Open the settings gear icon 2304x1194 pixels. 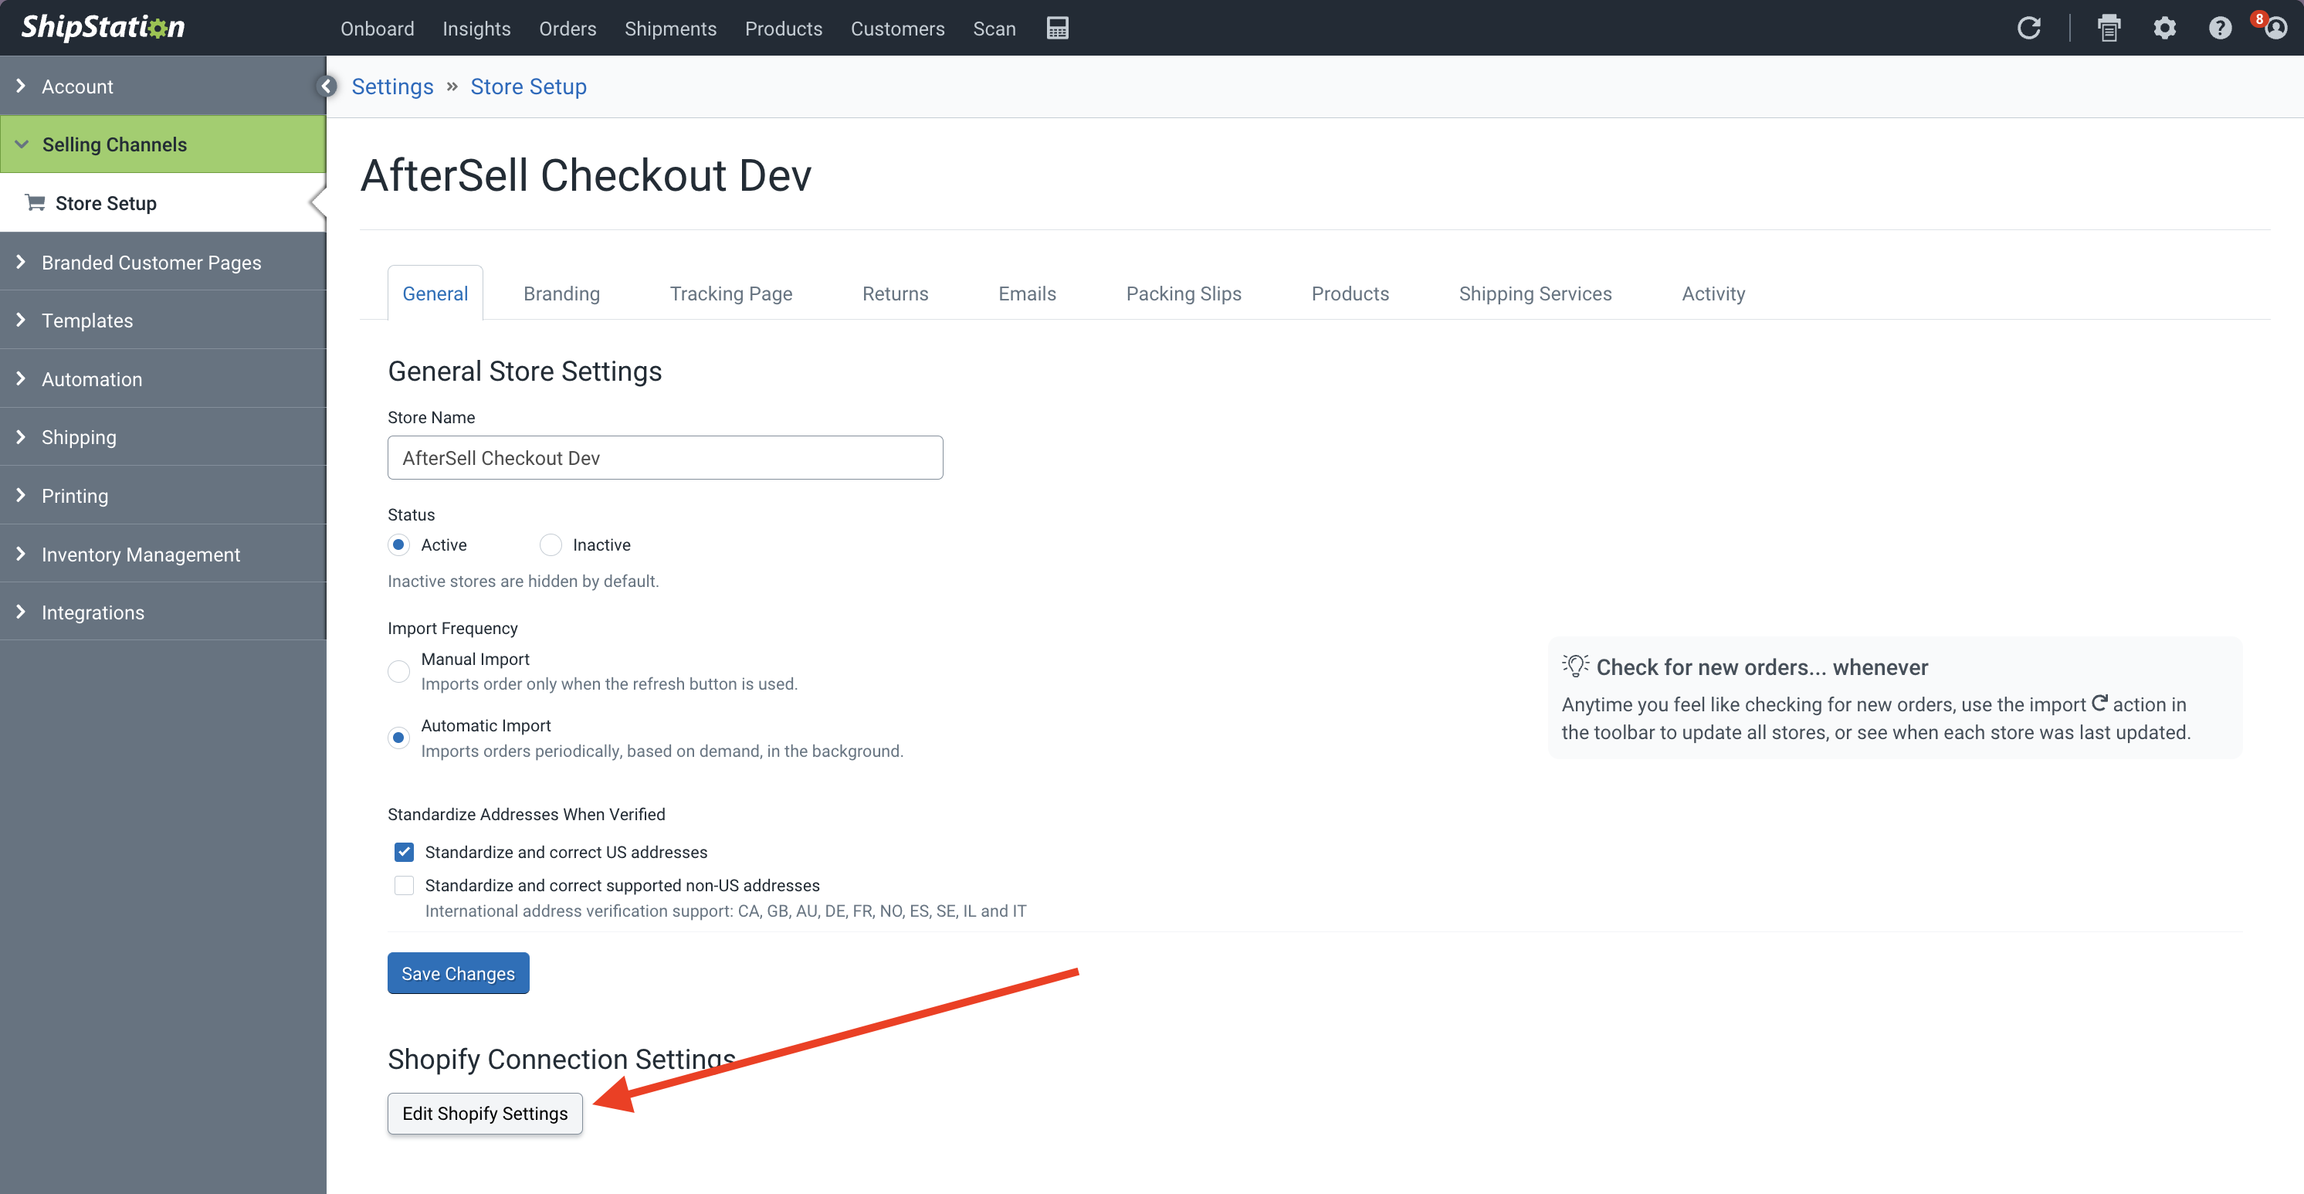[x=2164, y=29]
